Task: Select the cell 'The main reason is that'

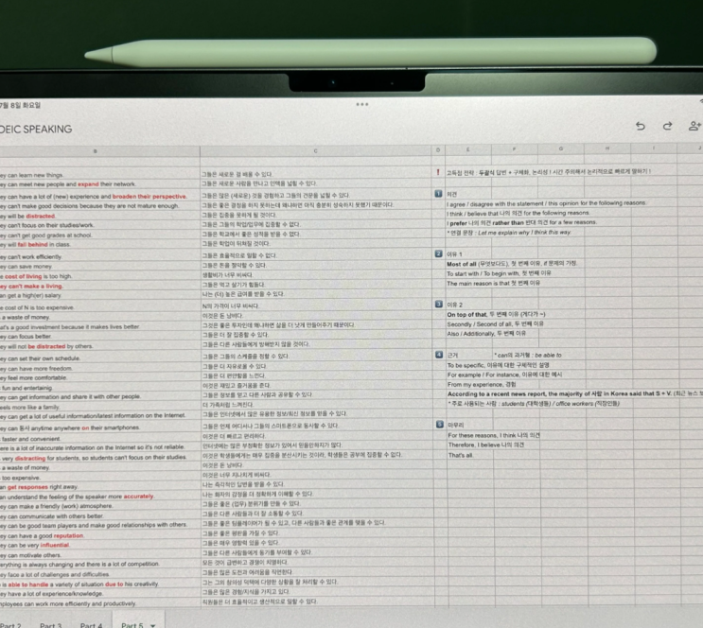Action: tap(494, 284)
